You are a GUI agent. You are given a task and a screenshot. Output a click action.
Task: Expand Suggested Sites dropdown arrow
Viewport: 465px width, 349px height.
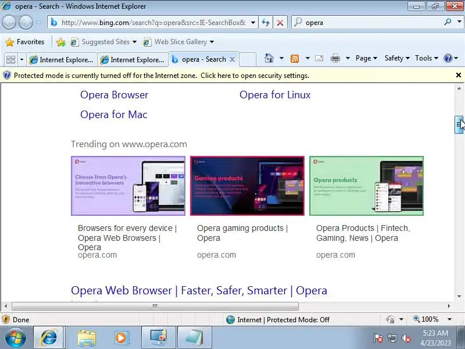click(x=134, y=42)
